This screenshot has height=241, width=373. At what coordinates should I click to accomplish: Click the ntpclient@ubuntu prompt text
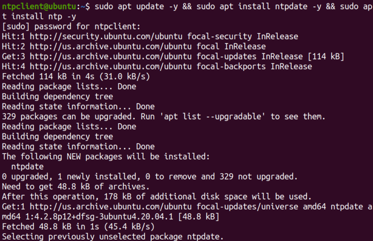pos(39,7)
